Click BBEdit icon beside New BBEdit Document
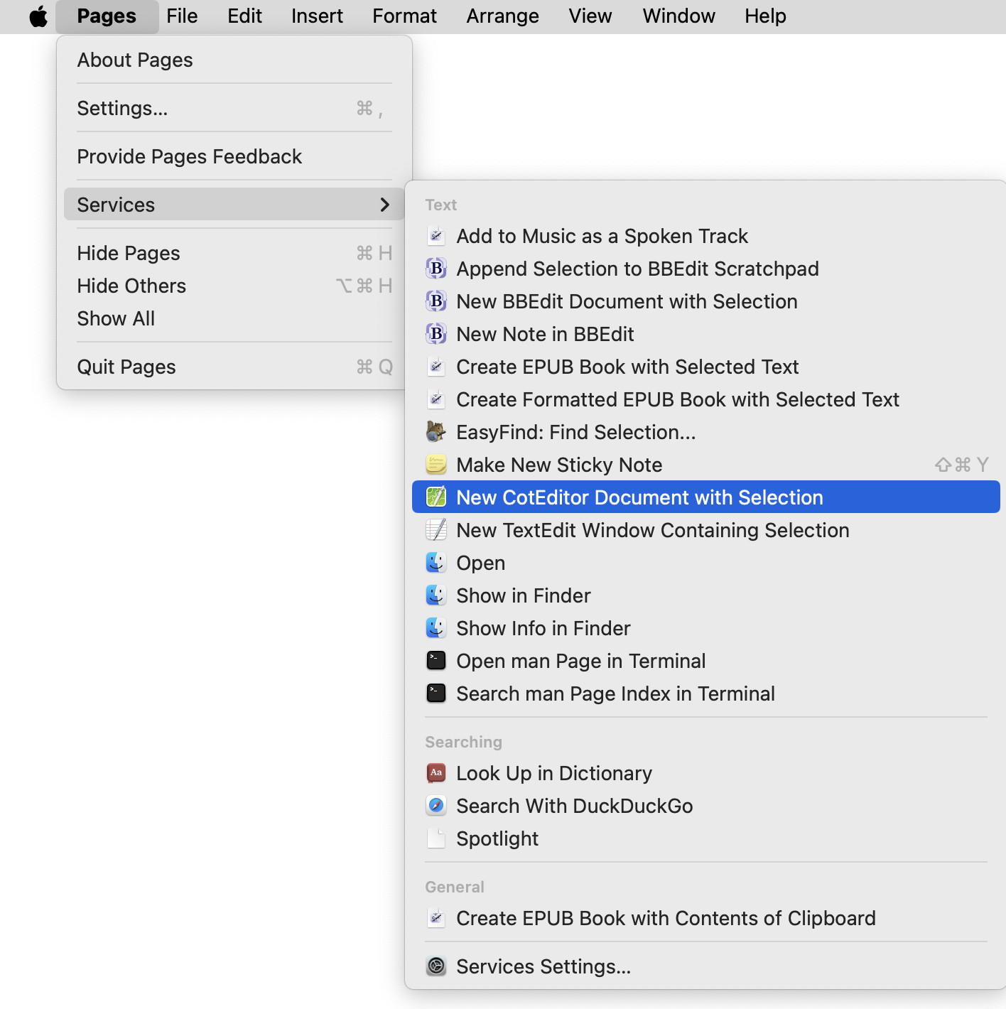 click(436, 301)
